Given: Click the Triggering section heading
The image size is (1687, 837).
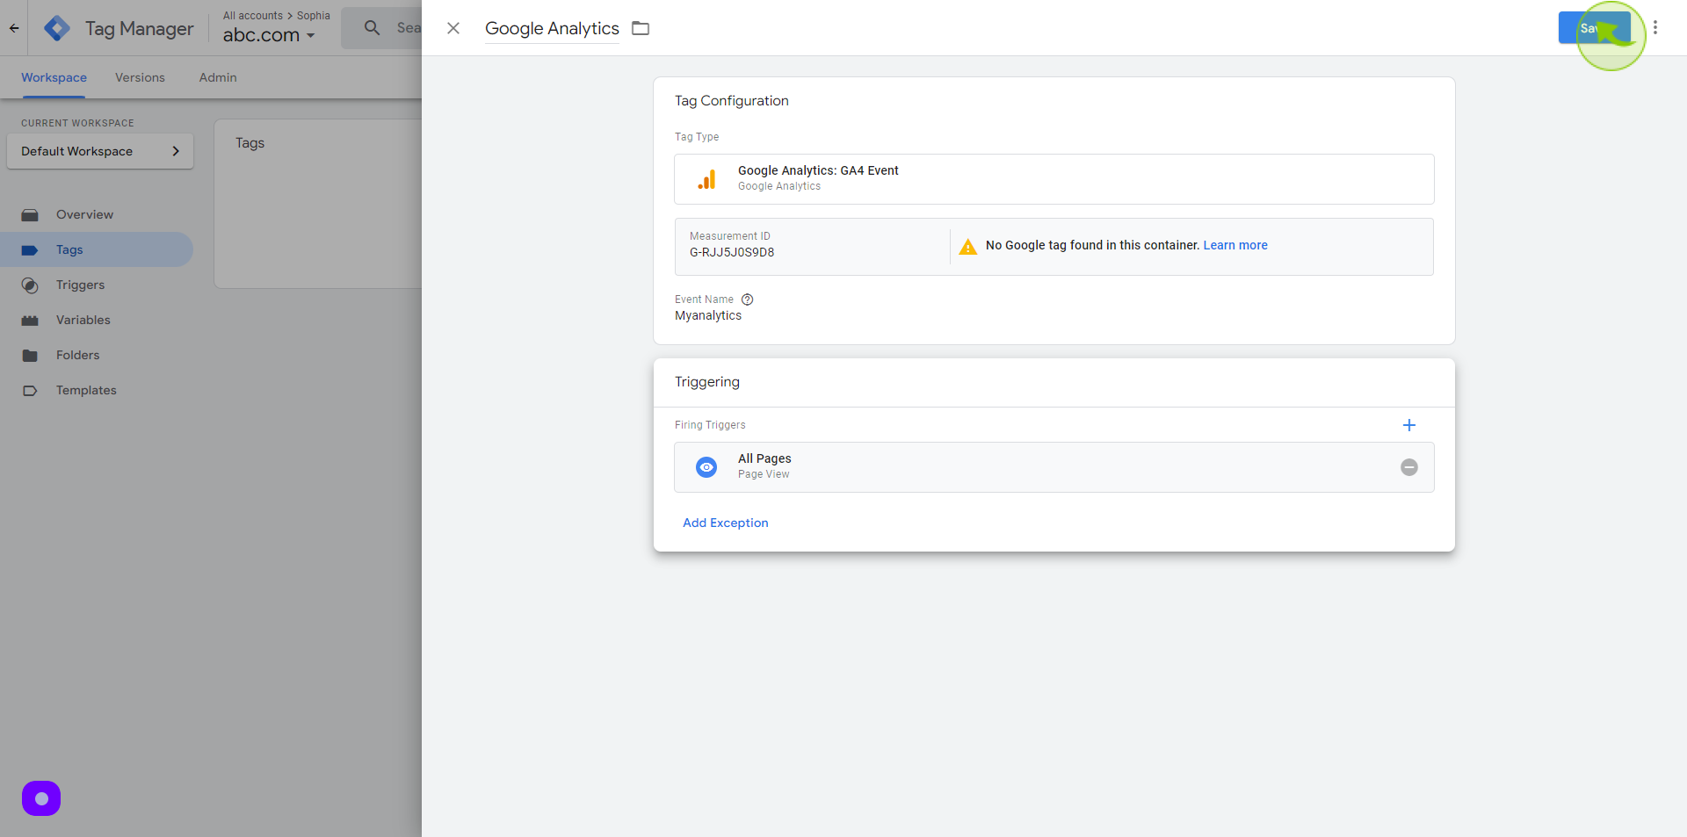Looking at the screenshot, I should [707, 382].
